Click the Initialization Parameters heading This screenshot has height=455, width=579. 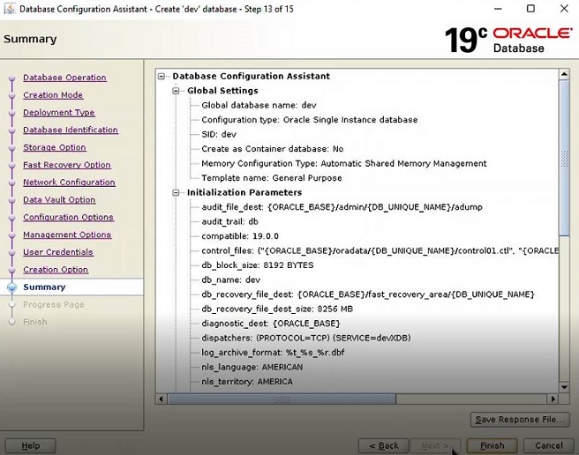click(244, 192)
